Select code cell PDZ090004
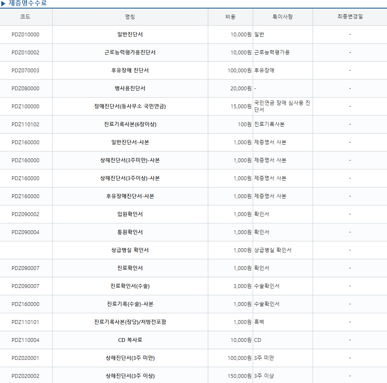Viewport: 387px width, 383px height. point(25,232)
